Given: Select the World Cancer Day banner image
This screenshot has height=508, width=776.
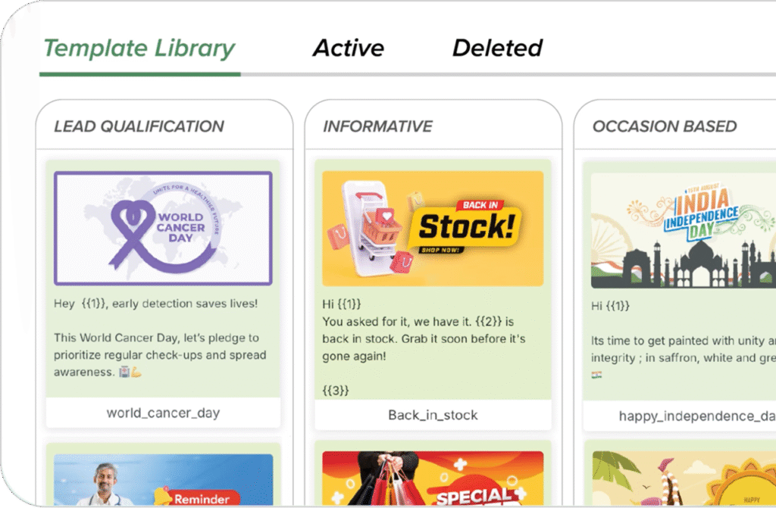Looking at the screenshot, I should coord(163,228).
